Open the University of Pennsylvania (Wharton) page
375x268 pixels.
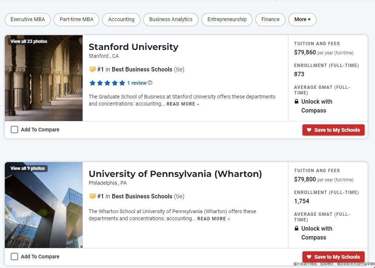tap(175, 174)
